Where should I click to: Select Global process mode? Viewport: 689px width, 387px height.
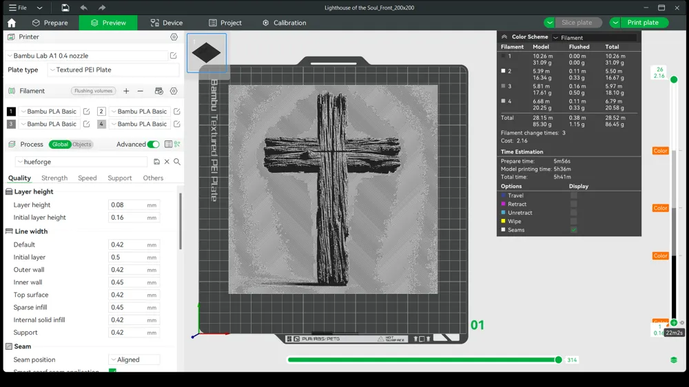coord(60,144)
